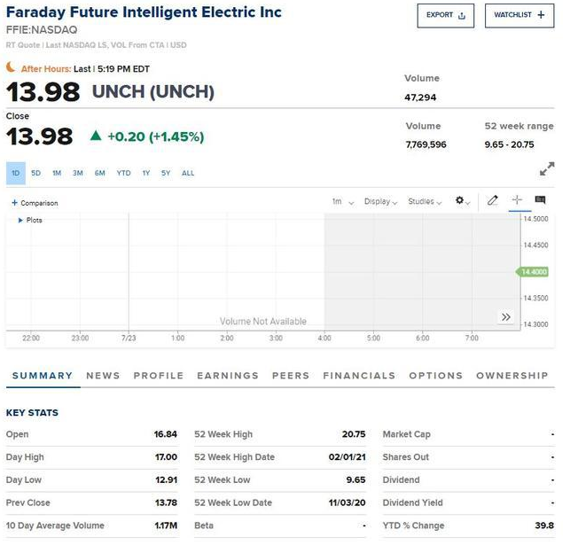Open the Studies dropdown
570x545 pixels.
point(426,202)
